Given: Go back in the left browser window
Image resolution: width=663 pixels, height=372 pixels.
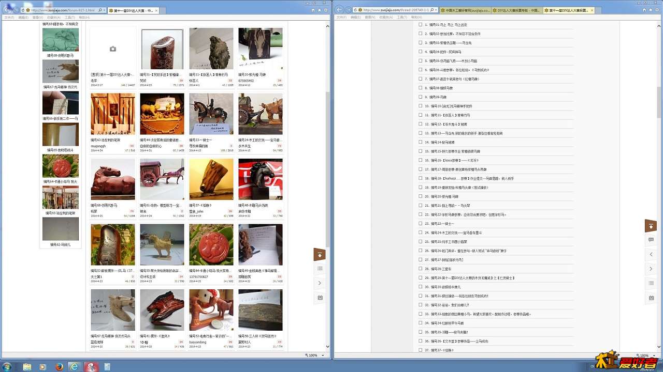Looking at the screenshot, I should (x=7, y=9).
